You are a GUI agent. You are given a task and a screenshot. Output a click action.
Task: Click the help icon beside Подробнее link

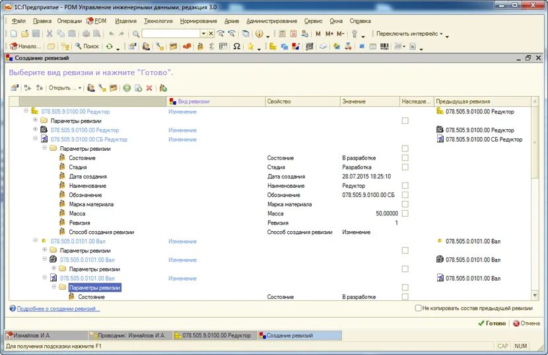13,308
